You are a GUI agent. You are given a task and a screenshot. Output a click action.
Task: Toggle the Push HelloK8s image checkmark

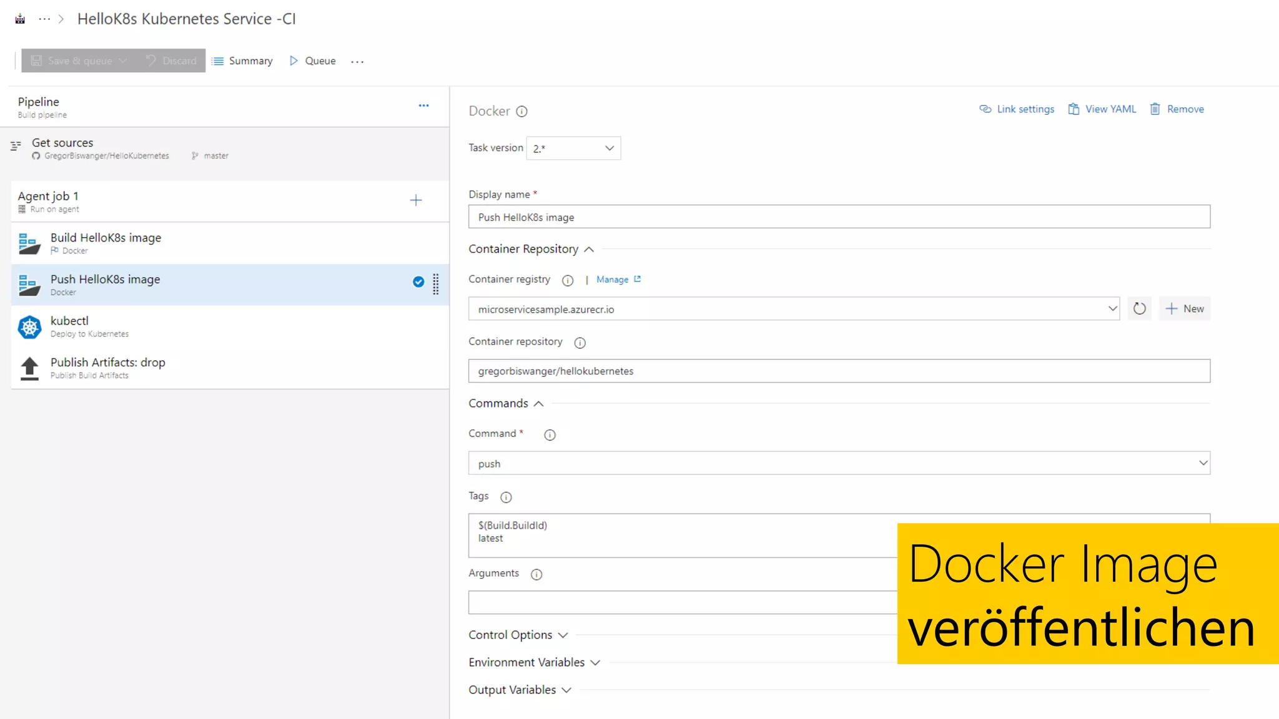click(418, 281)
